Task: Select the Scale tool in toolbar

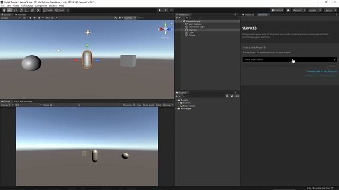Action: coord(21,11)
